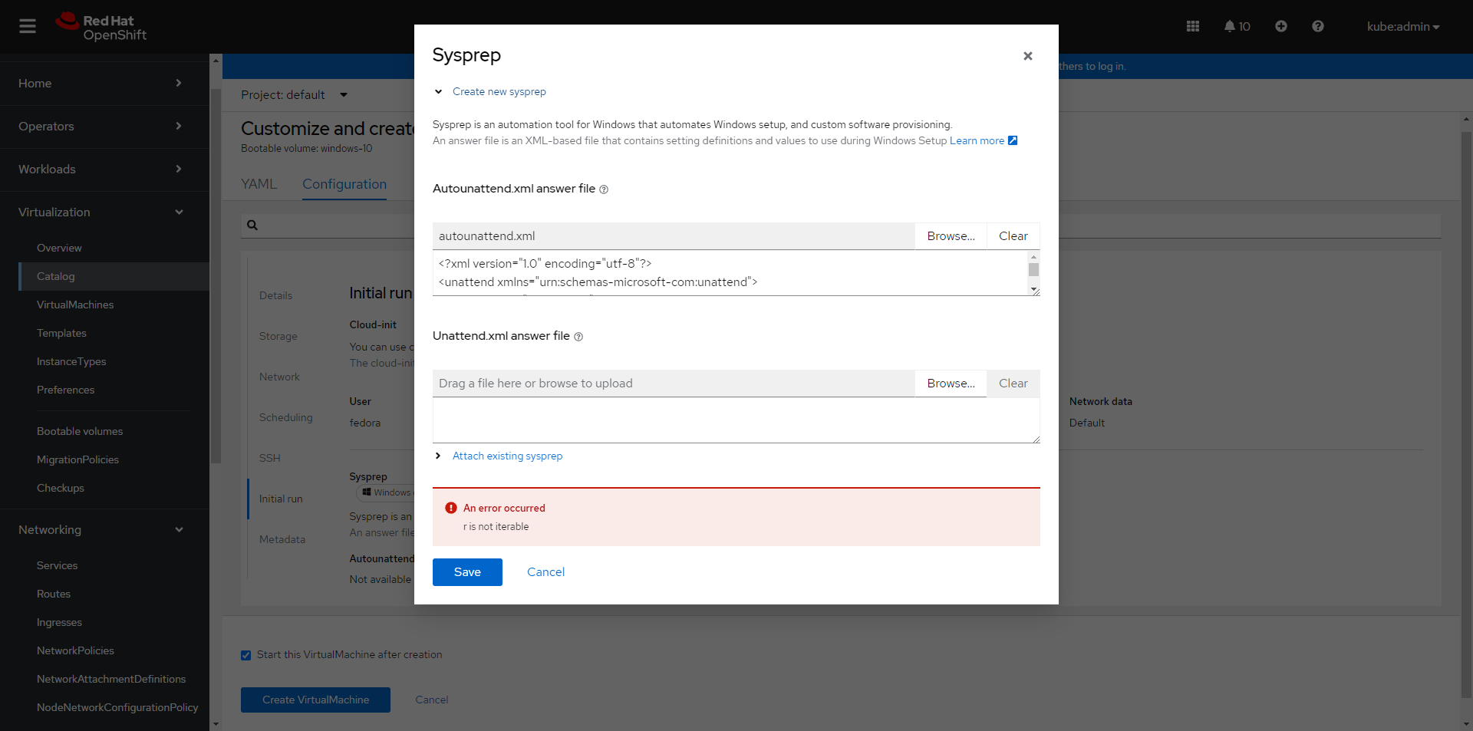Open the hamburger navigation menu
Image resolution: width=1473 pixels, height=731 pixels.
(28, 26)
